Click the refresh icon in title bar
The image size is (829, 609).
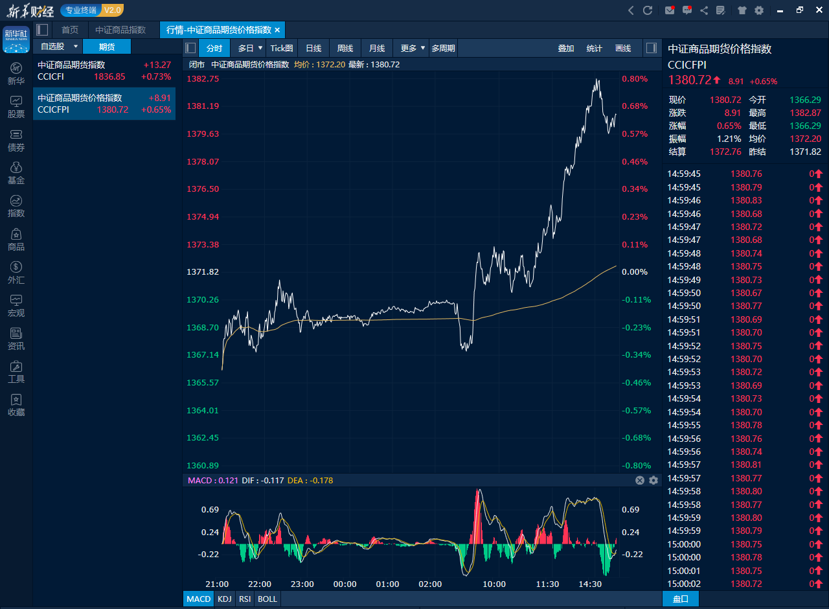pyautogui.click(x=647, y=10)
